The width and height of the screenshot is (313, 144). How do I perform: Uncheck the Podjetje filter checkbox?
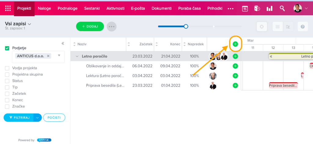coord(7,48)
